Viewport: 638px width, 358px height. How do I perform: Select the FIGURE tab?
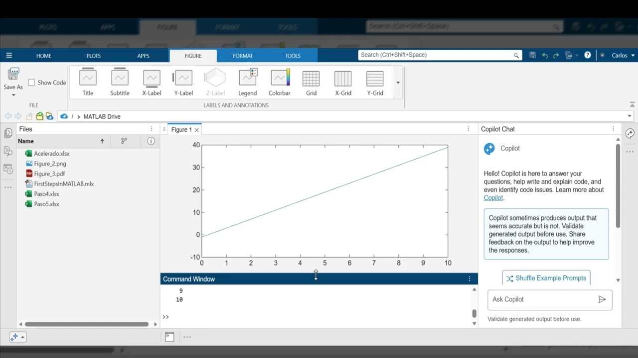pos(193,56)
